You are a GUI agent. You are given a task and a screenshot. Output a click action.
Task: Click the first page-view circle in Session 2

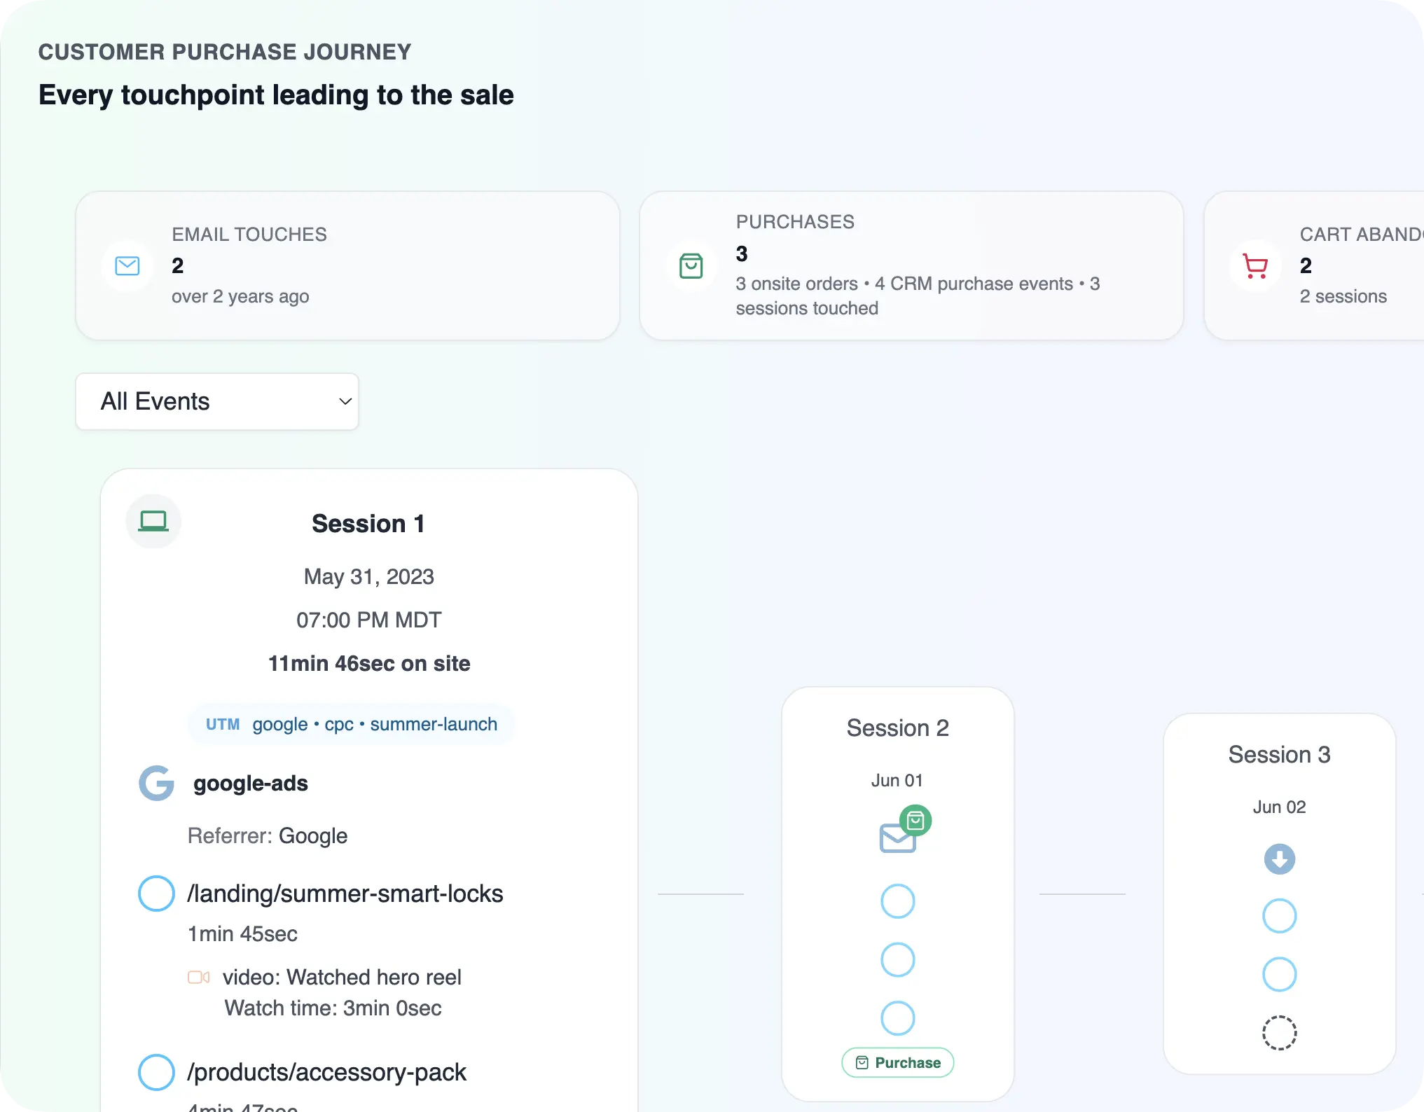898,901
